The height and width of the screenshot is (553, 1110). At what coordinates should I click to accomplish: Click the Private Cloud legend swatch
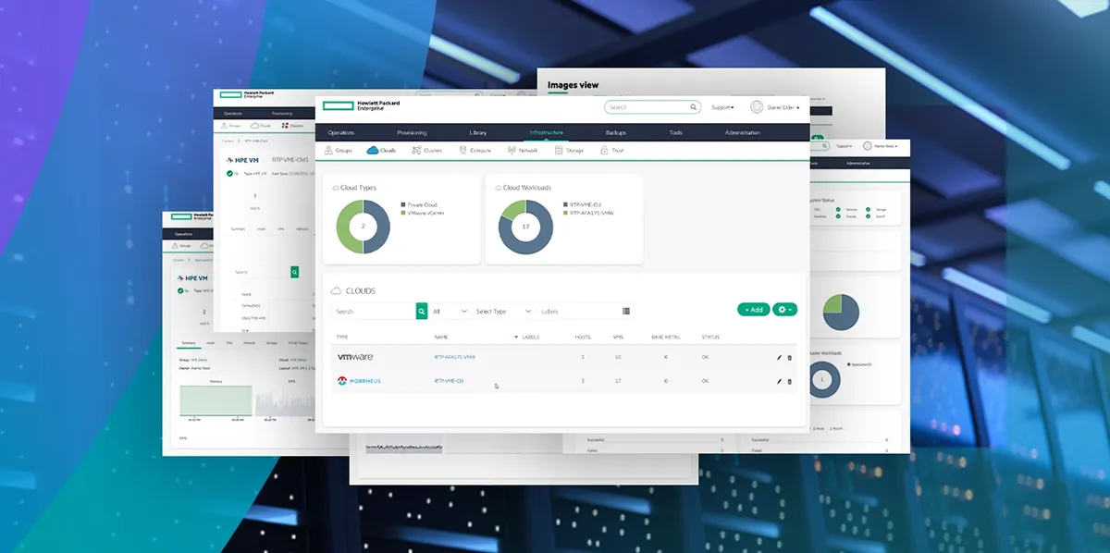tap(403, 205)
